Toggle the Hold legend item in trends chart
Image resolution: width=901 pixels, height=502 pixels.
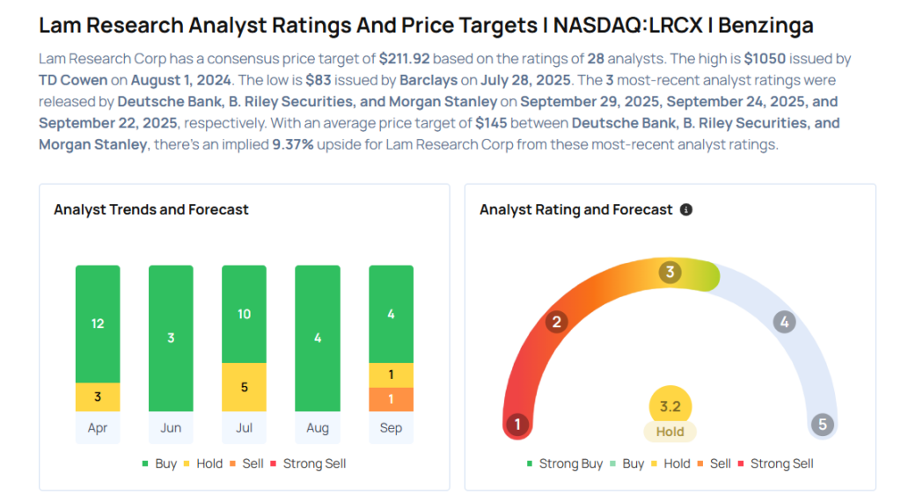[x=202, y=463]
